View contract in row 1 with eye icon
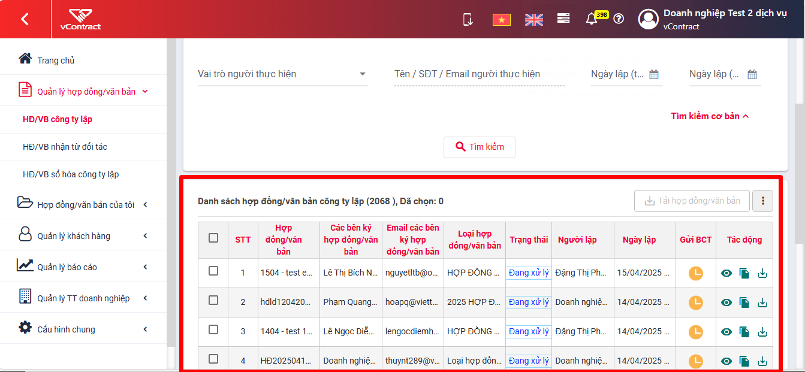This screenshot has height=372, width=805. tap(726, 273)
